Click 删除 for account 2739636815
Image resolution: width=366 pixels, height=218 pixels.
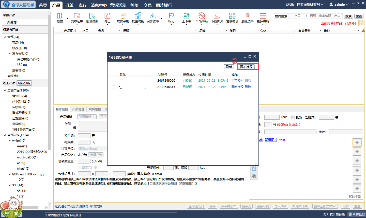click(248, 87)
